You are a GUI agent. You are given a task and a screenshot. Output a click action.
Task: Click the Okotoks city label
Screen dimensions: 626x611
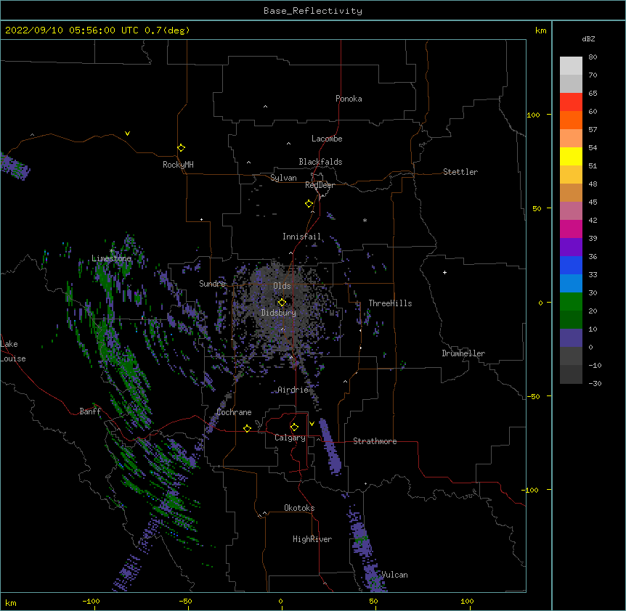point(299,508)
